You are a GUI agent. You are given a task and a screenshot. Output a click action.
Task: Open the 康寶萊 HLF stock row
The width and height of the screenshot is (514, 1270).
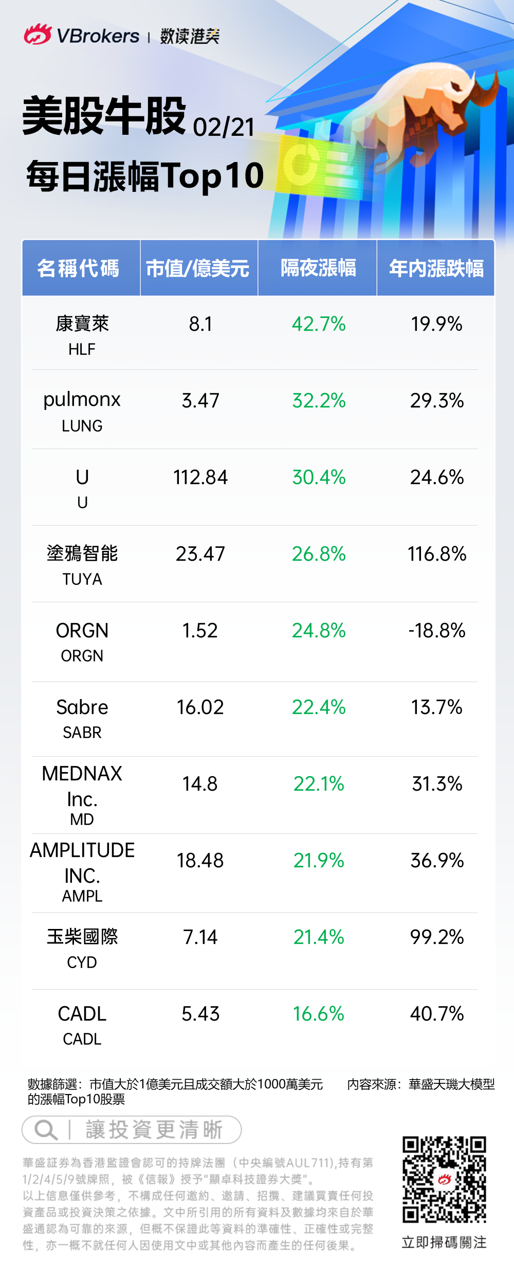coord(82,334)
